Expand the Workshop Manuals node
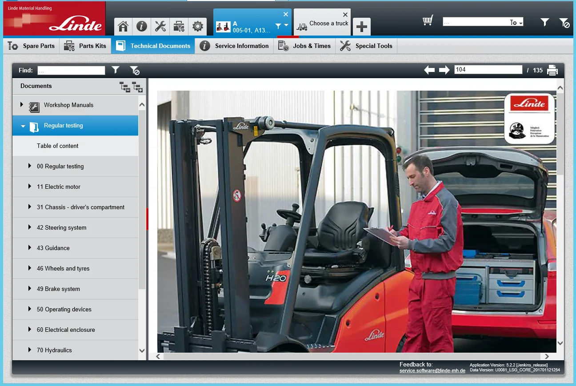The width and height of the screenshot is (576, 386). [22, 105]
